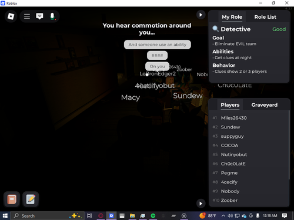Click the 'And someone use an ability' chat bubble
294x220 pixels.
(x=158, y=45)
